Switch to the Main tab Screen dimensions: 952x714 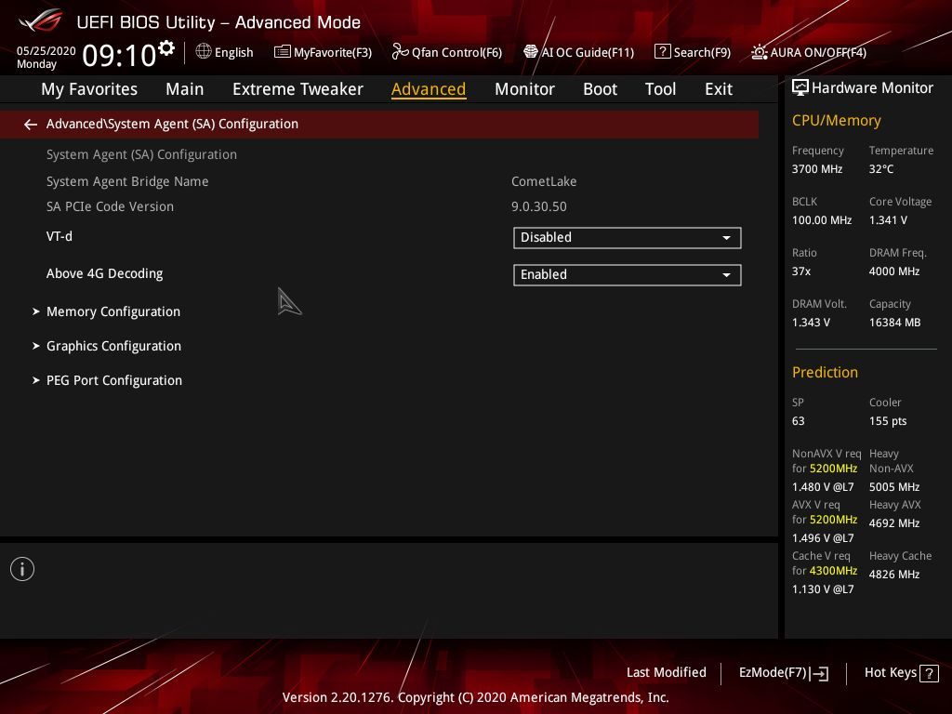coord(185,89)
